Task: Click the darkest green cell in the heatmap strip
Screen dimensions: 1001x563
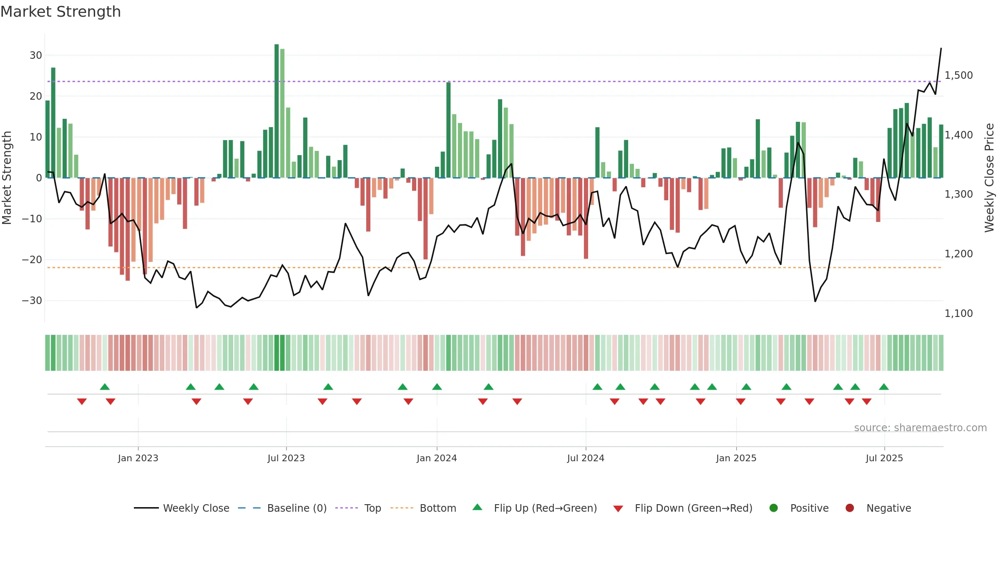Action: (x=277, y=353)
